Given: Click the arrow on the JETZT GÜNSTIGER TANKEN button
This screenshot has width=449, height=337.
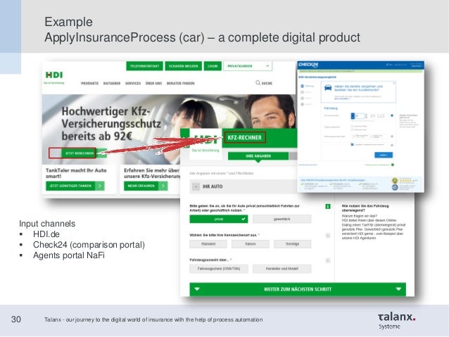Looking at the screenshot, I should (100, 186).
